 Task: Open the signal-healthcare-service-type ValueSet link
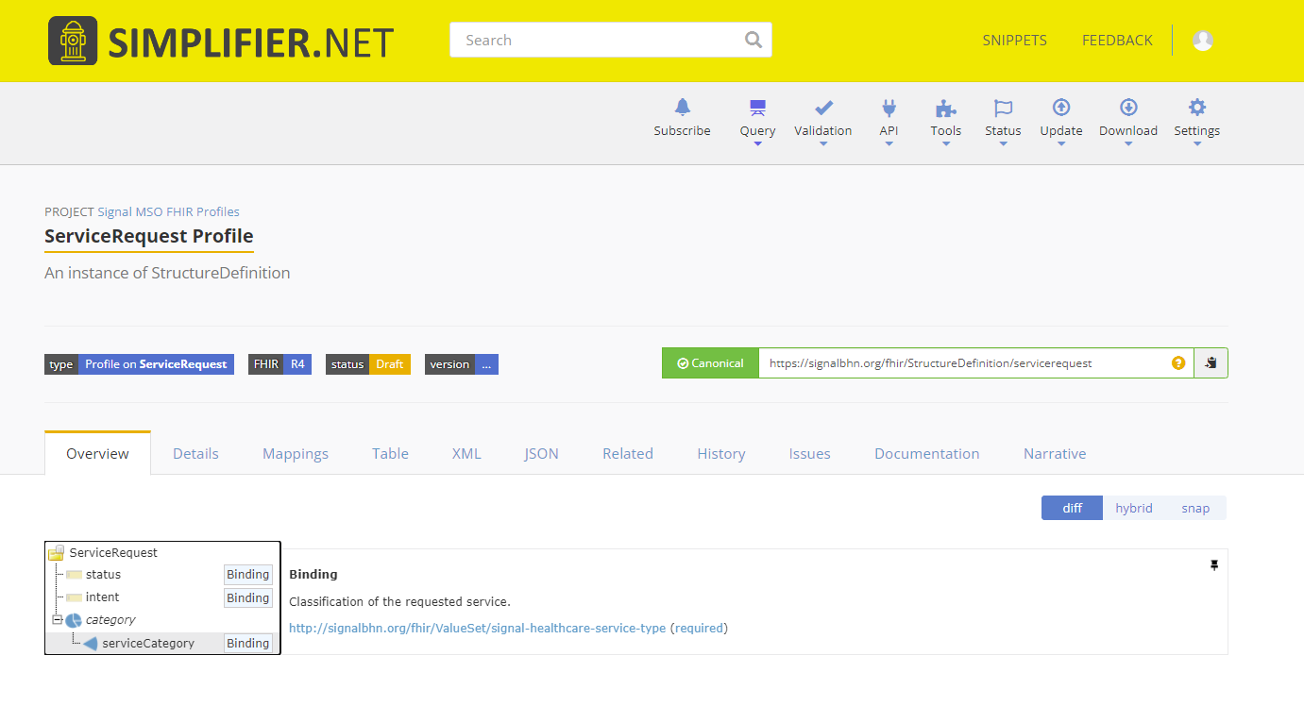pyautogui.click(x=476, y=628)
